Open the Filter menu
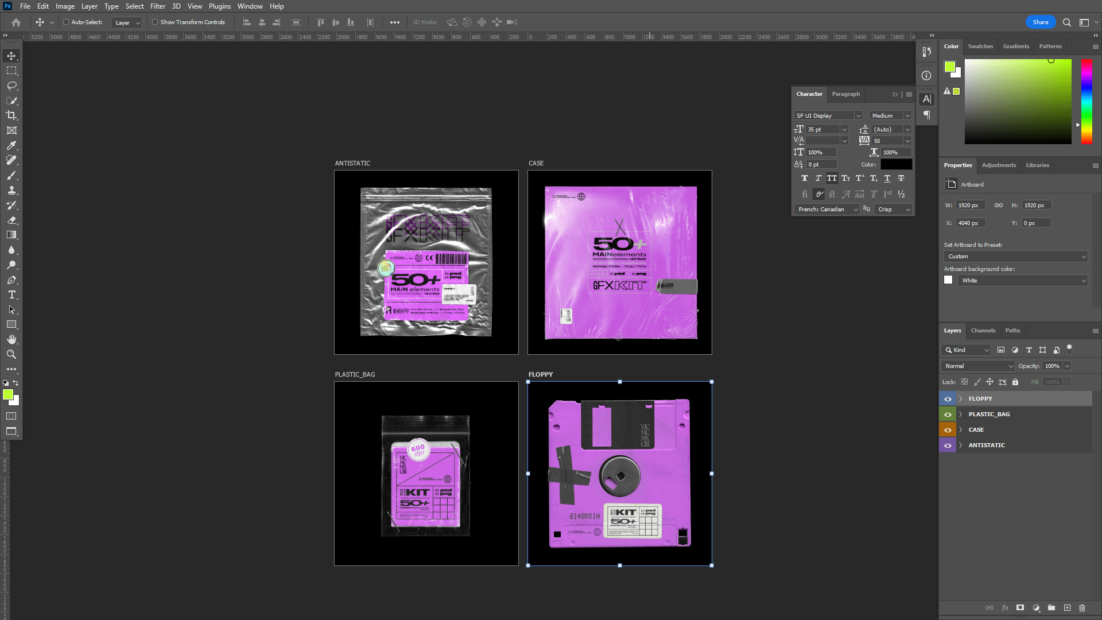Screen dimensions: 1102x620 point(157,6)
